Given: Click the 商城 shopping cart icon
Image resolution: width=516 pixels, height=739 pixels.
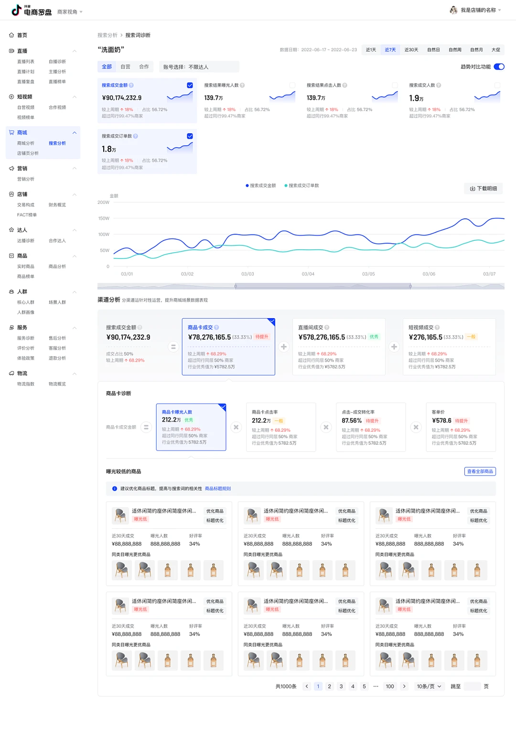Looking at the screenshot, I should (x=11, y=133).
